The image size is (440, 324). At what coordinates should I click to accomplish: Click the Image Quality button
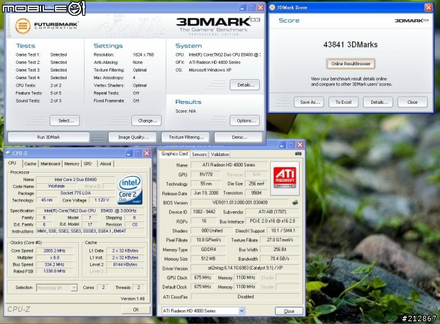pos(133,138)
